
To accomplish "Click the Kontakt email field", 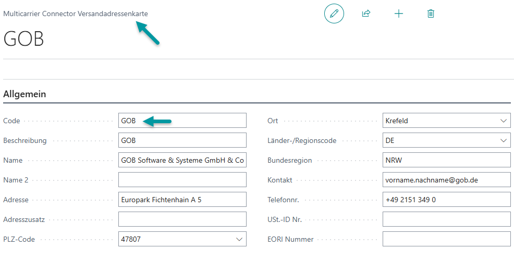I will coord(446,179).
